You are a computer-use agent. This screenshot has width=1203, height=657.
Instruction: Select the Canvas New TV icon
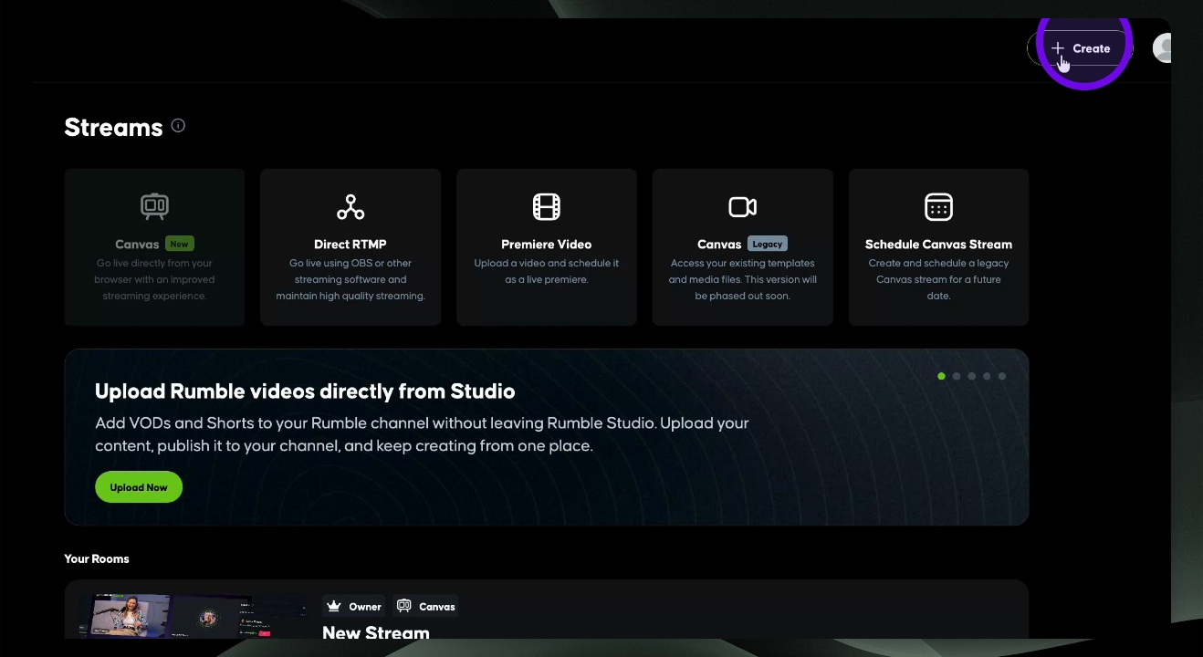coord(154,207)
